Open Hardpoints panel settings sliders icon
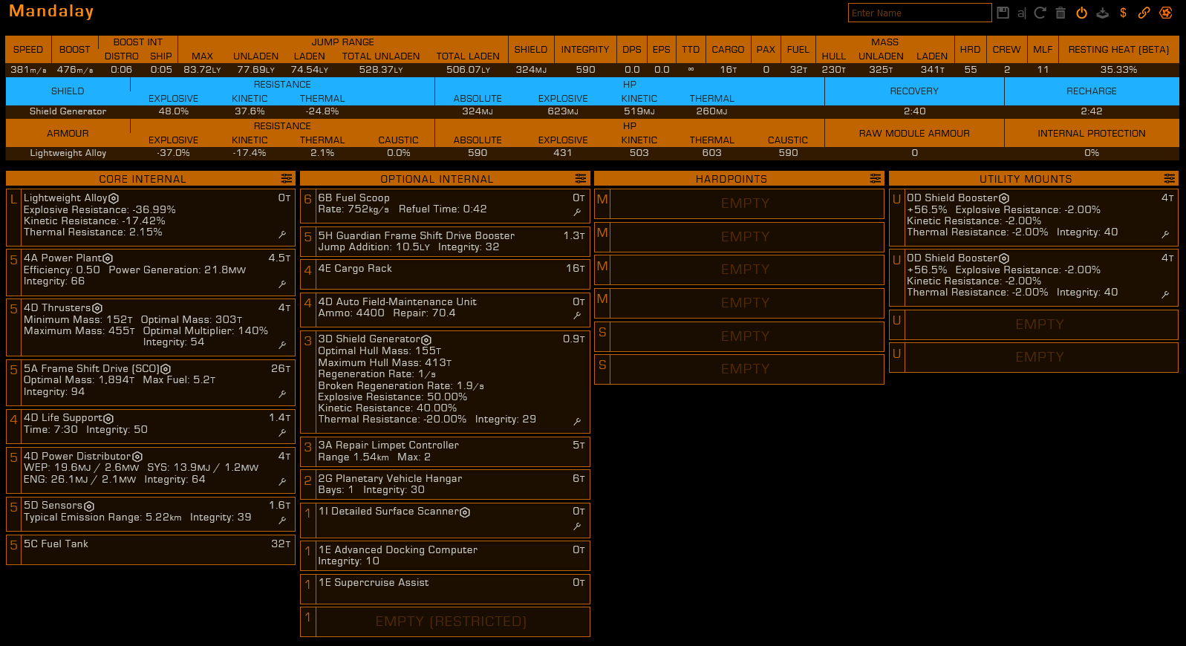The image size is (1186, 646). click(x=876, y=179)
